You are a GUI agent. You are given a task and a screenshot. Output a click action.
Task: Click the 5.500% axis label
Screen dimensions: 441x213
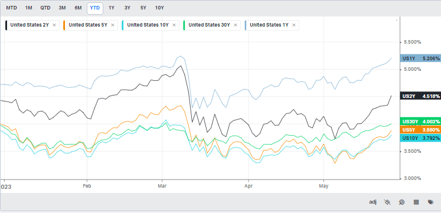coord(413,42)
